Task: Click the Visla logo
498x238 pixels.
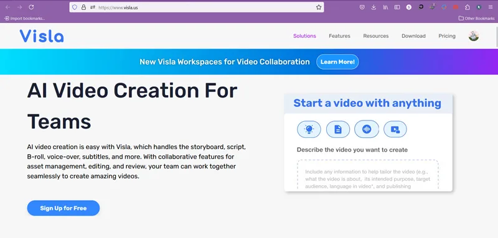Action: click(x=42, y=36)
